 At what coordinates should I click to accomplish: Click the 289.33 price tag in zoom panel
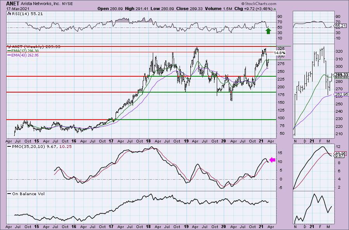(x=341, y=75)
